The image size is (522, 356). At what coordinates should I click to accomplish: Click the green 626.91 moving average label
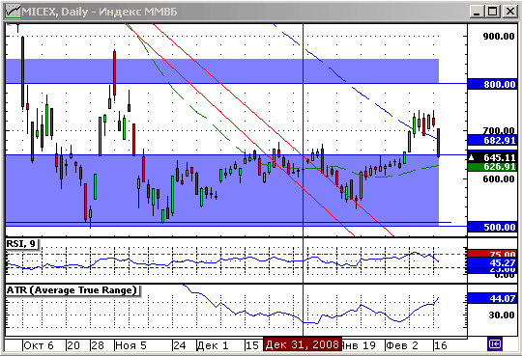click(x=492, y=167)
